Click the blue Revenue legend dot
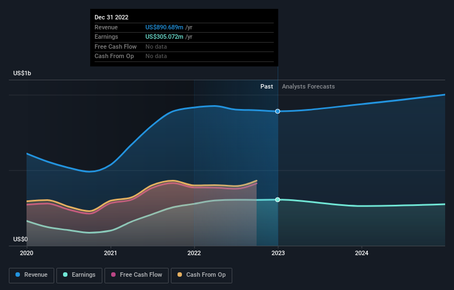This screenshot has height=290, width=454. click(x=18, y=275)
